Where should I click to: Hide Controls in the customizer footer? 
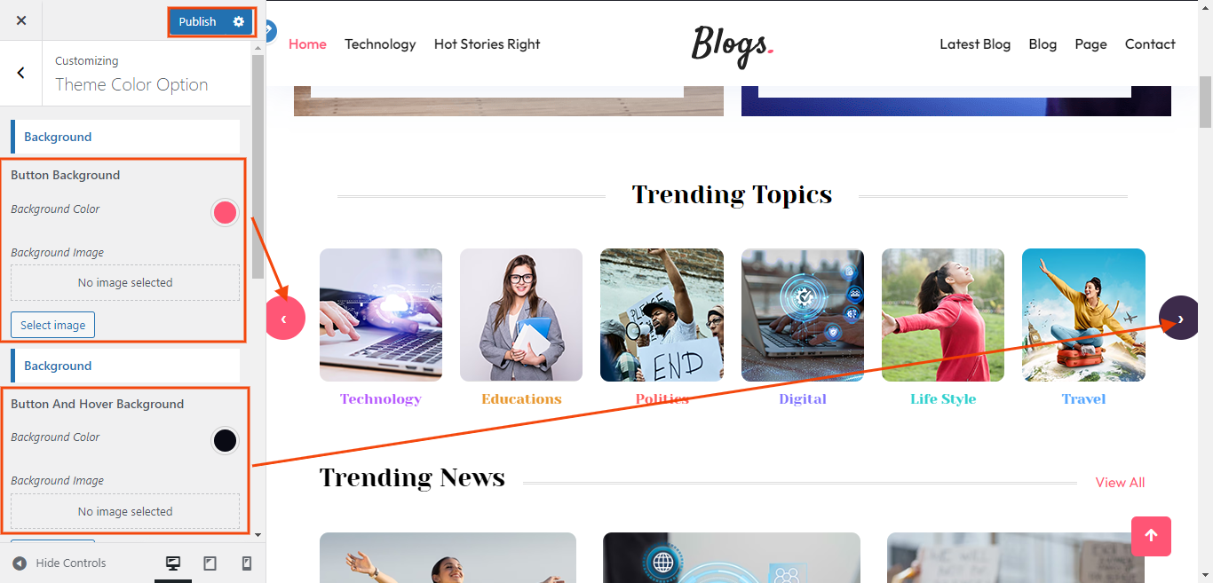click(x=59, y=563)
